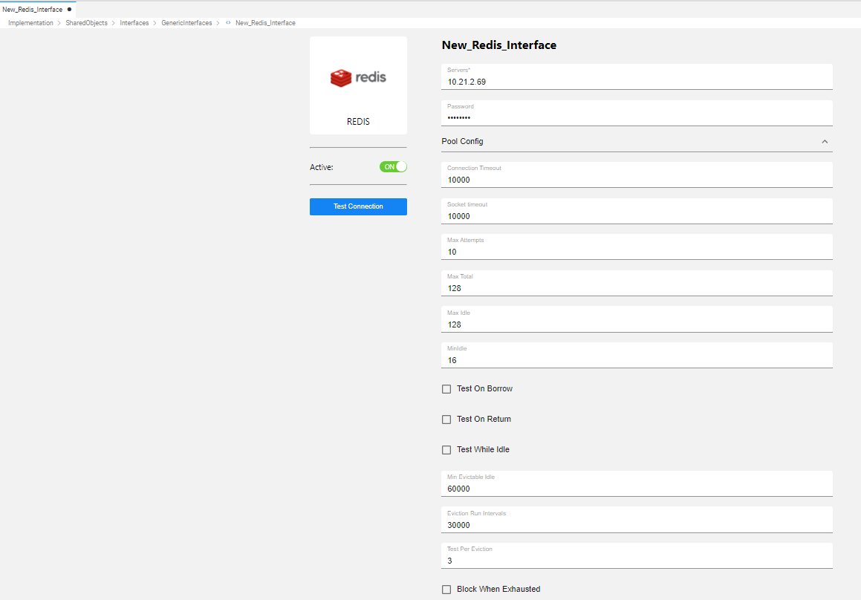Screen dimensions: 861x600
Task: Collapse the Pool Config section chevron
Action: [x=824, y=141]
